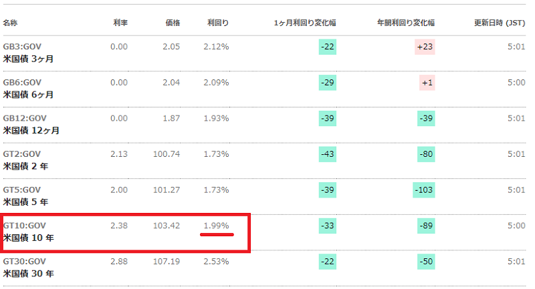Select the 2.09% yield value
The width and height of the screenshot is (535, 289).
point(216,82)
